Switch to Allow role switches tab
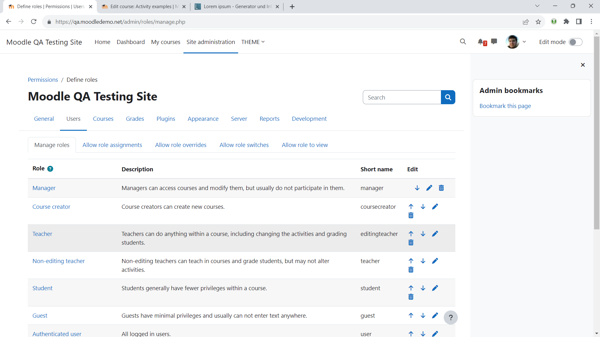This screenshot has width=600, height=337. pos(244,145)
